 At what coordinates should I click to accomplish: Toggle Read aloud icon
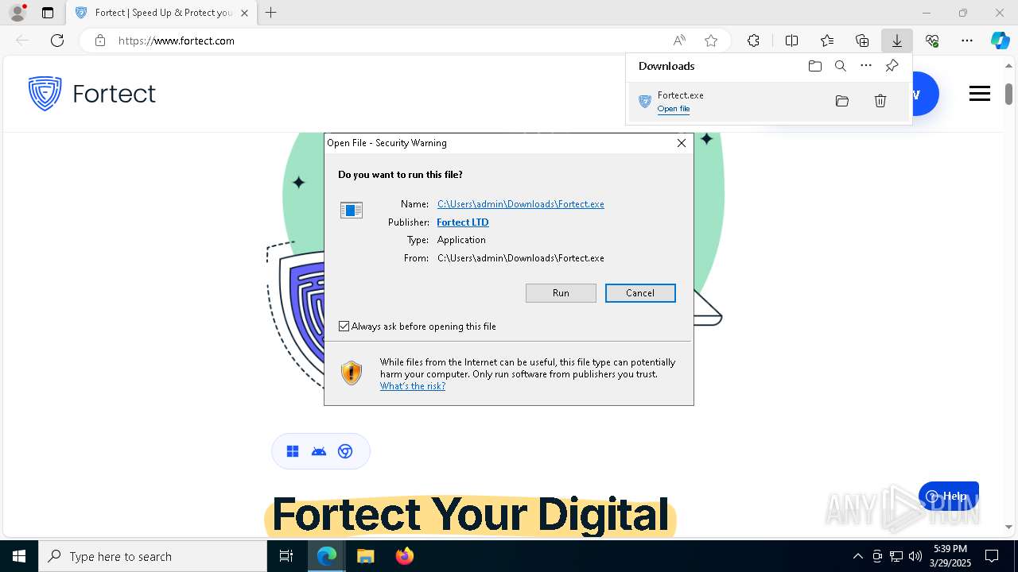coord(679,41)
